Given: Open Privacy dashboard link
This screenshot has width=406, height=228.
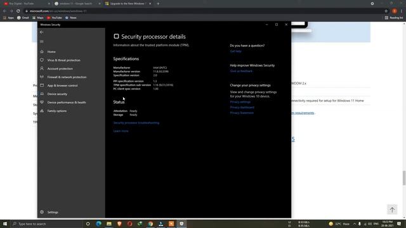Looking at the screenshot, I should pyautogui.click(x=242, y=108).
